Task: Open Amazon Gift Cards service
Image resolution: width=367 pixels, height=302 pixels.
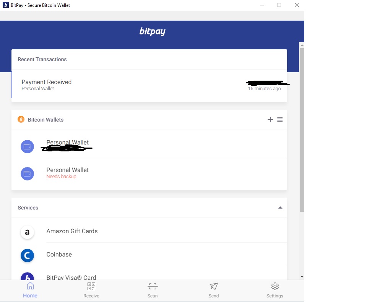Action: coord(149,231)
